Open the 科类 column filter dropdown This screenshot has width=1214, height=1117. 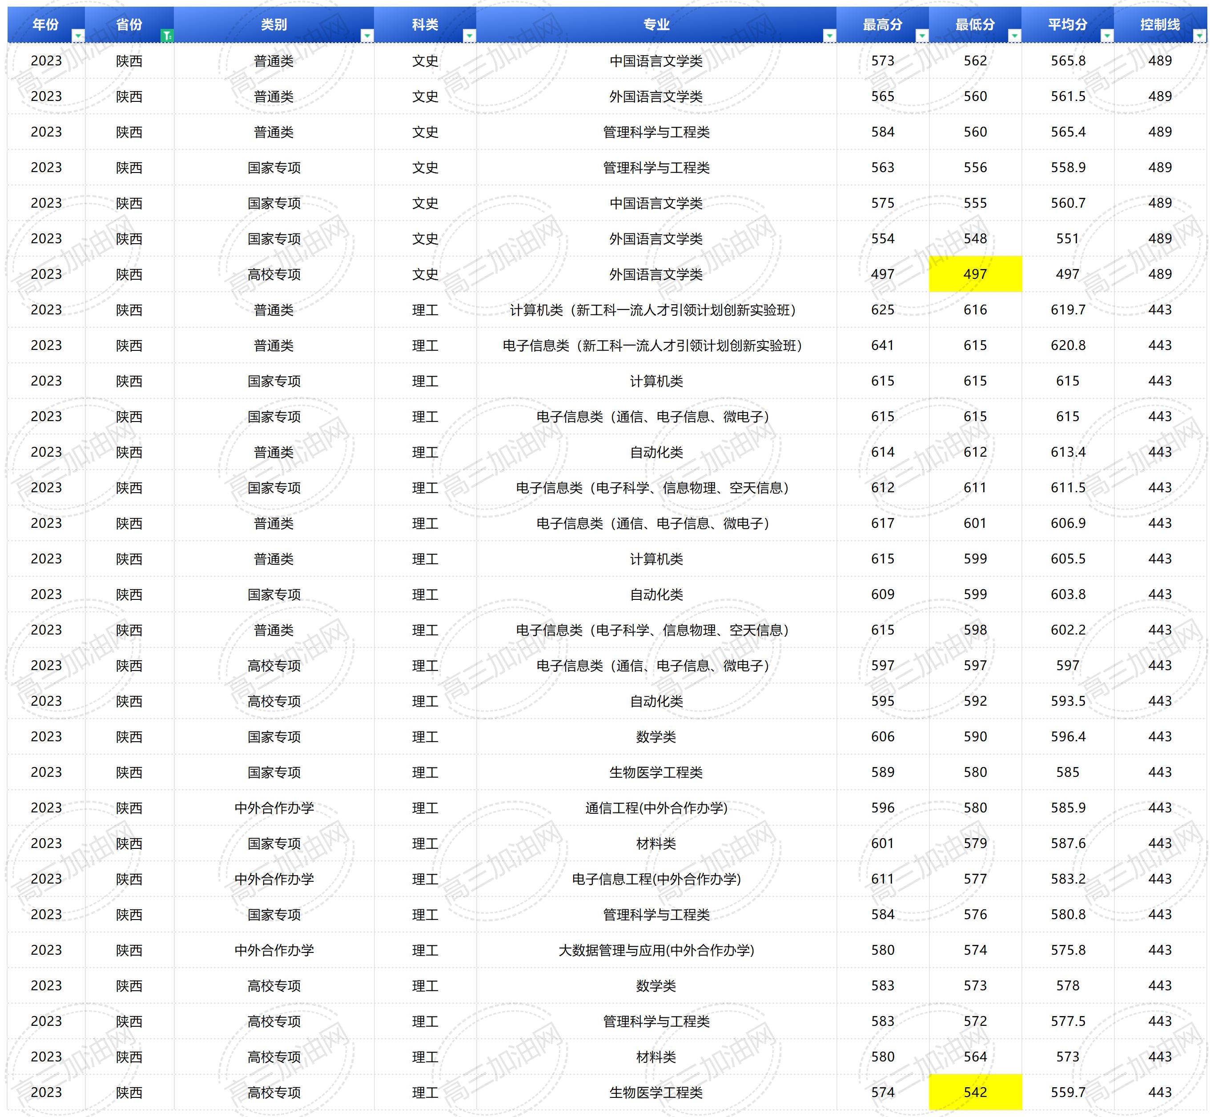coord(469,36)
